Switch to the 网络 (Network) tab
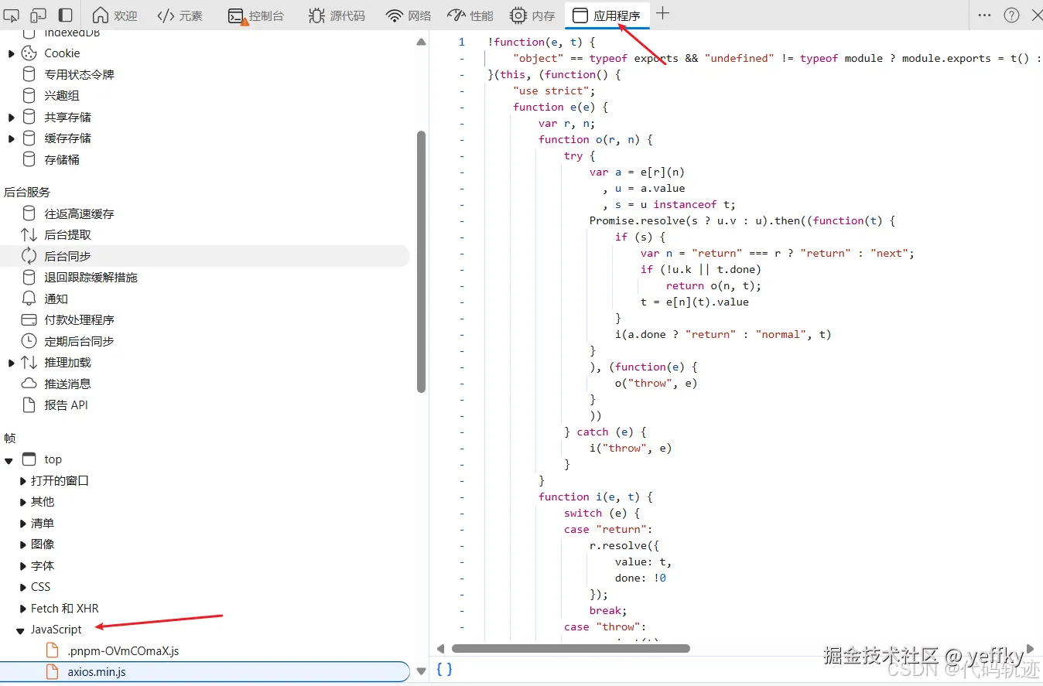Screen dimensions: 1043x686 click(x=409, y=15)
